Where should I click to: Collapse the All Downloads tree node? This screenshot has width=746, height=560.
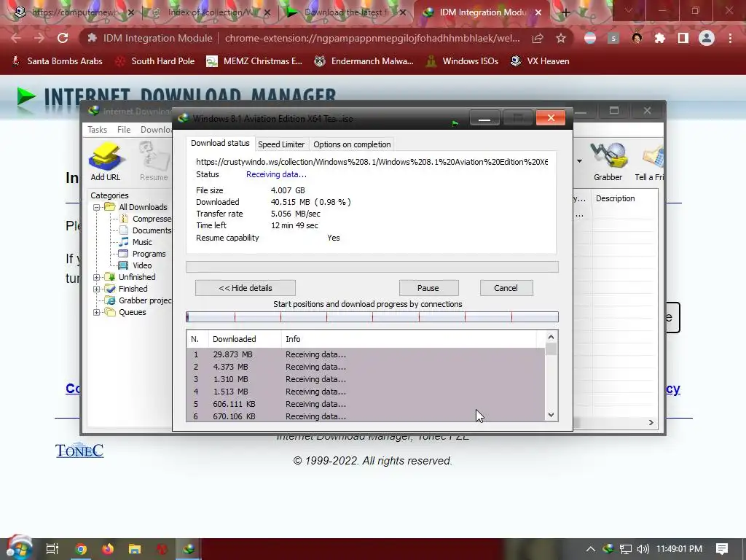[97, 207]
